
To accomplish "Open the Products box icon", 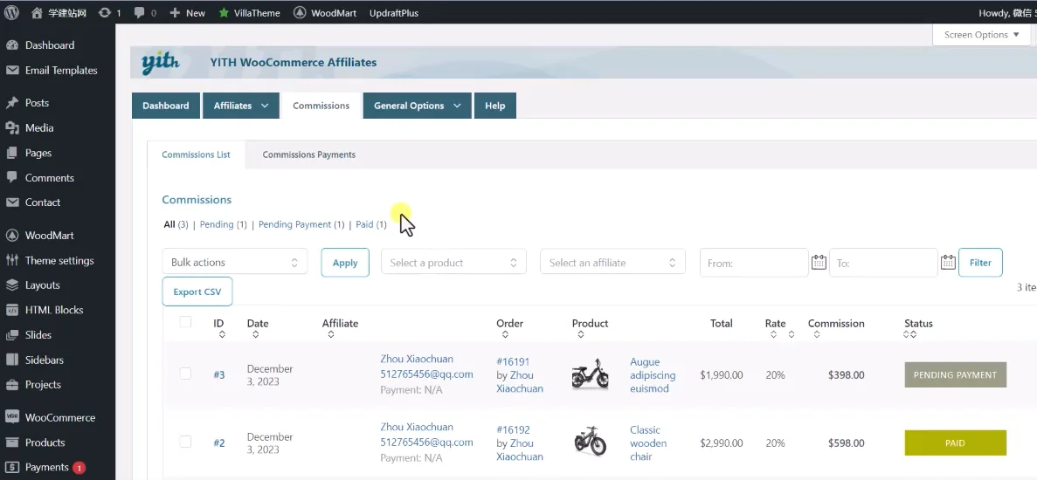I will (x=12, y=442).
